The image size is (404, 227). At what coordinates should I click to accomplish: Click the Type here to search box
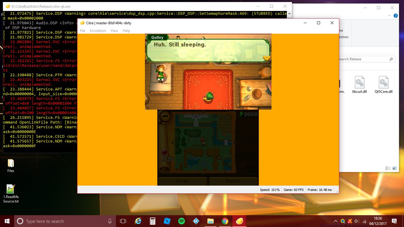66,221
